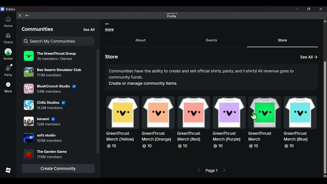Click the GreenThrust Merch (Orange) title
Screen dimensions: 327x184
pyautogui.click(x=156, y=136)
